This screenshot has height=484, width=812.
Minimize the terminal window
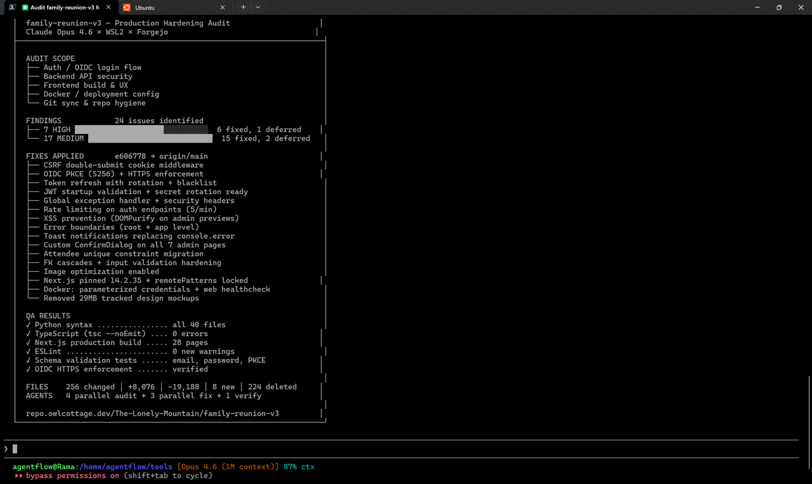[757, 7]
